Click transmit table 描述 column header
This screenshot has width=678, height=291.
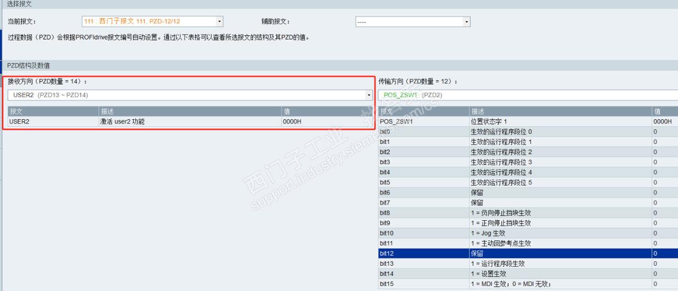tap(560, 111)
